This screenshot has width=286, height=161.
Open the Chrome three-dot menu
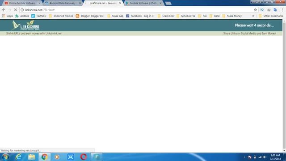(x=282, y=10)
